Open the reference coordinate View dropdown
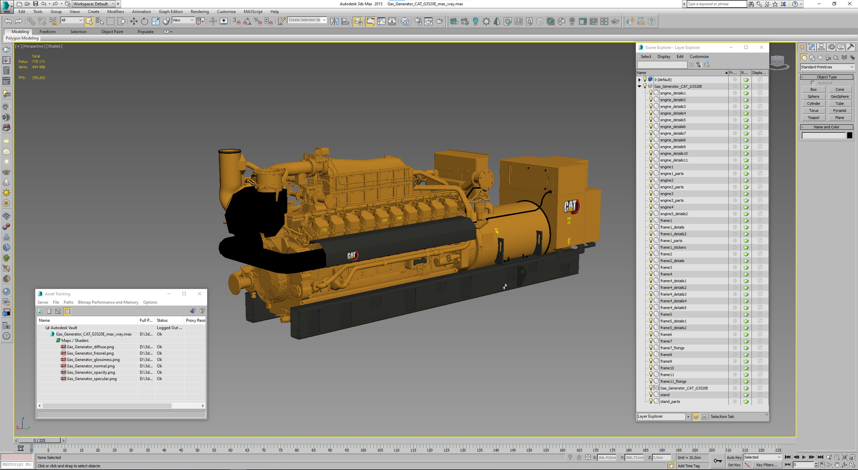The width and height of the screenshot is (858, 470). (x=183, y=20)
